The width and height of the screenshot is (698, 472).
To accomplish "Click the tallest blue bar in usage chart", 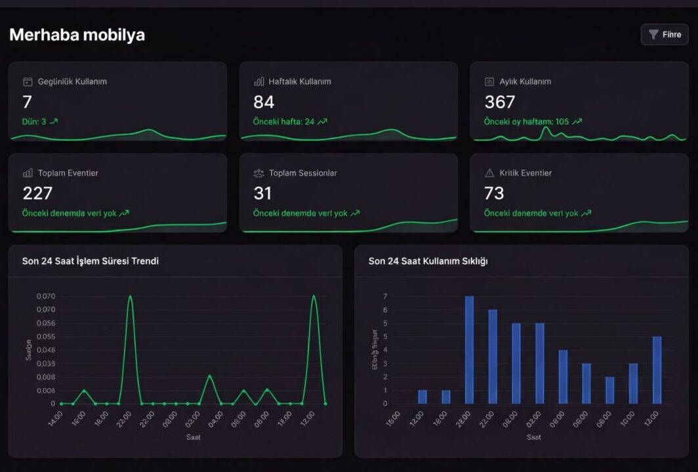I will (x=469, y=349).
